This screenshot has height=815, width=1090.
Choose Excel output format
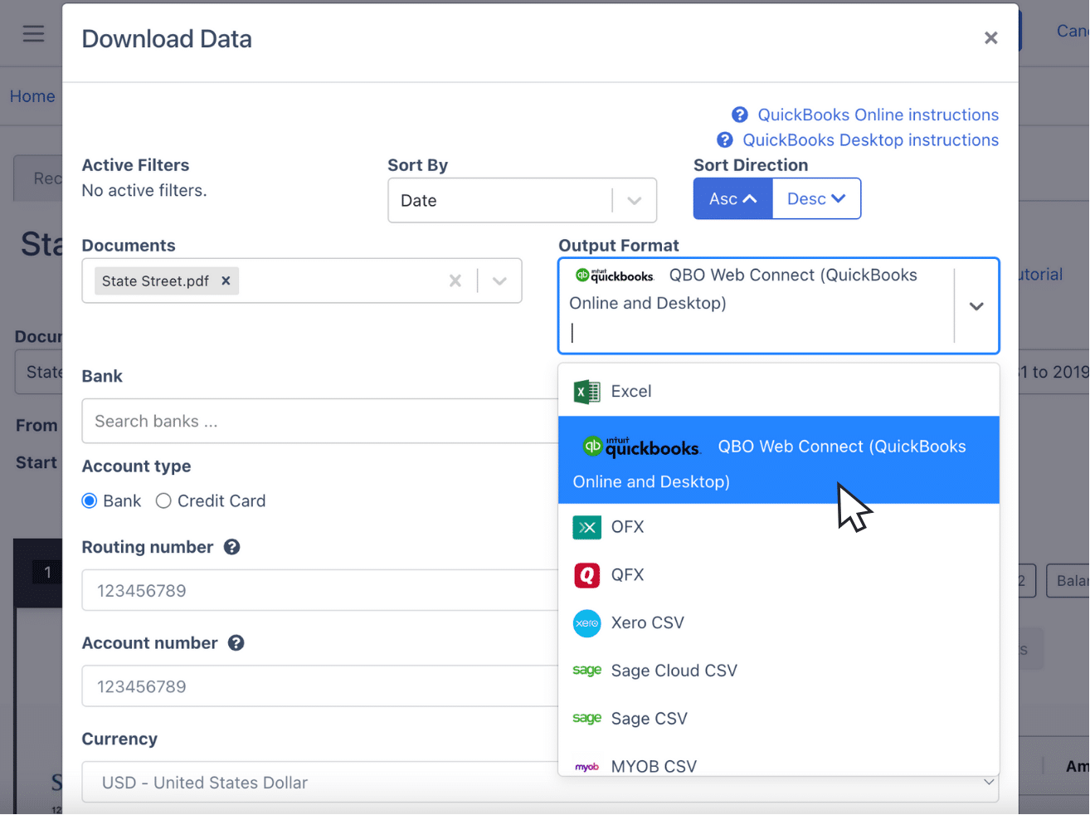coord(778,392)
